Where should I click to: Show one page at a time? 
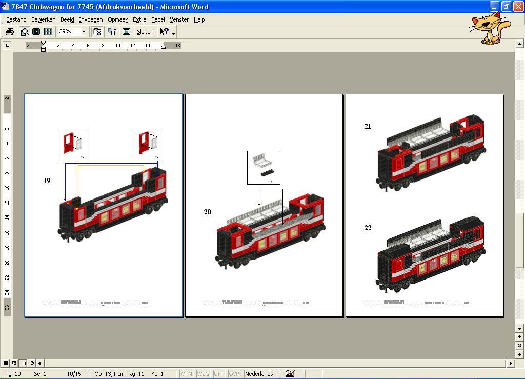point(36,32)
